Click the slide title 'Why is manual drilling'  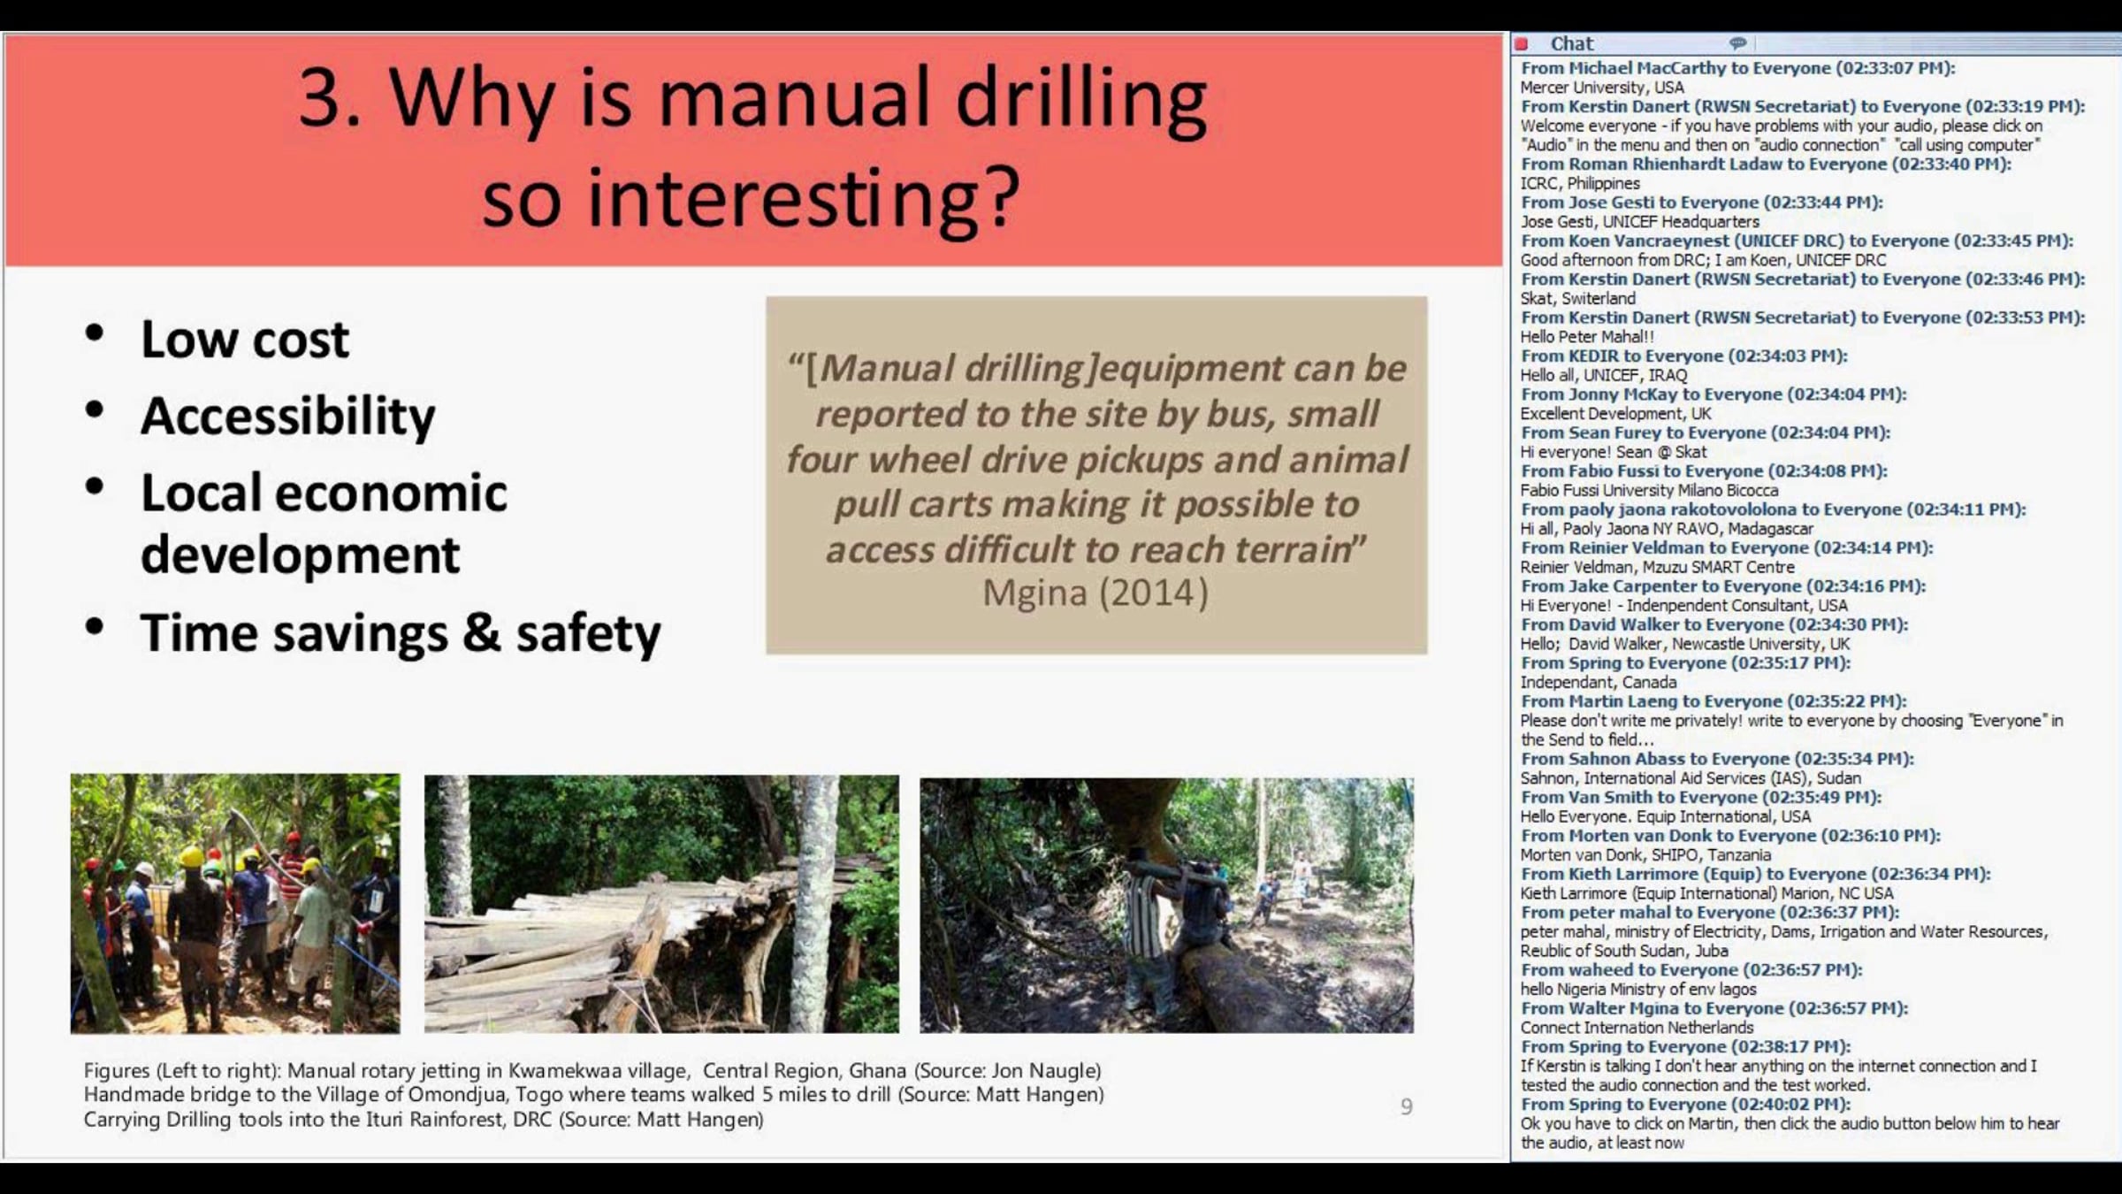tap(753, 99)
